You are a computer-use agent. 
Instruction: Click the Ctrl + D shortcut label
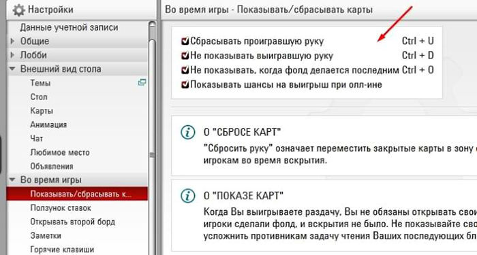pos(418,56)
